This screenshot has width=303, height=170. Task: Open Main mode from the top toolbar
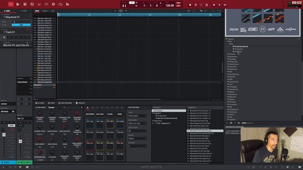click(10, 4)
